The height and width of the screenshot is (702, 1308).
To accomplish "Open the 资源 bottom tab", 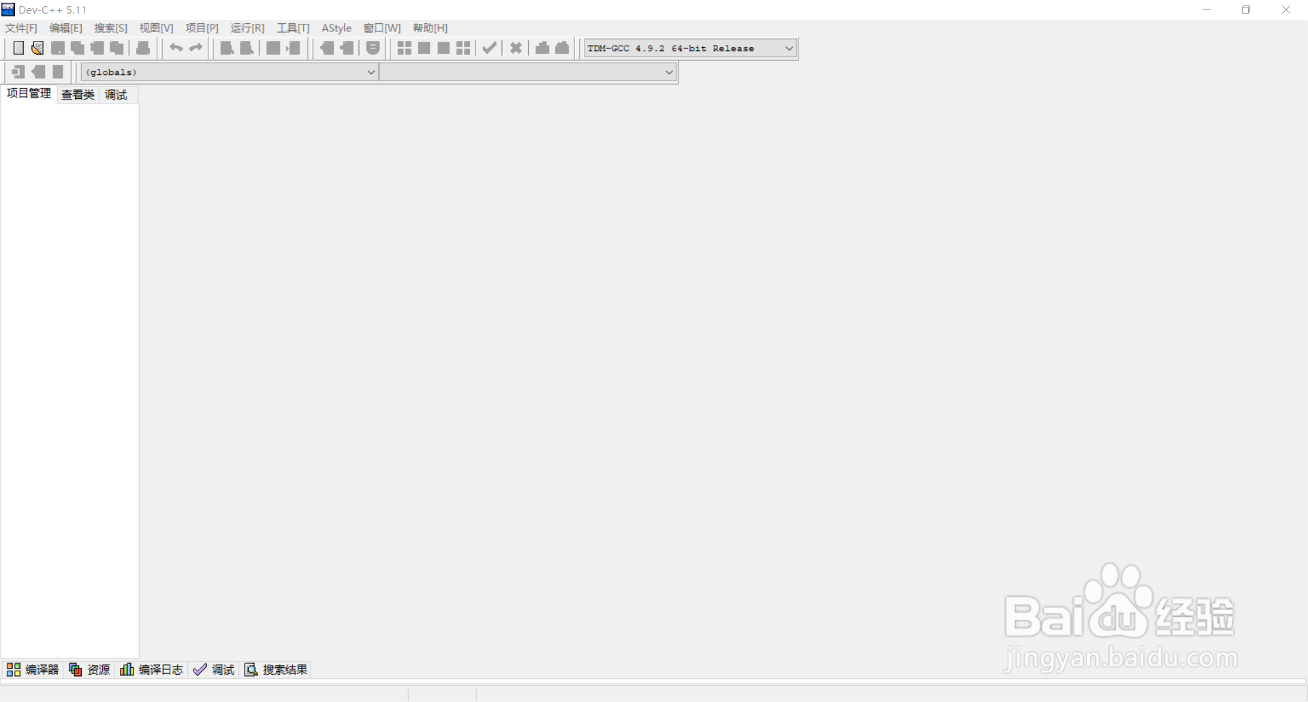I will (89, 669).
